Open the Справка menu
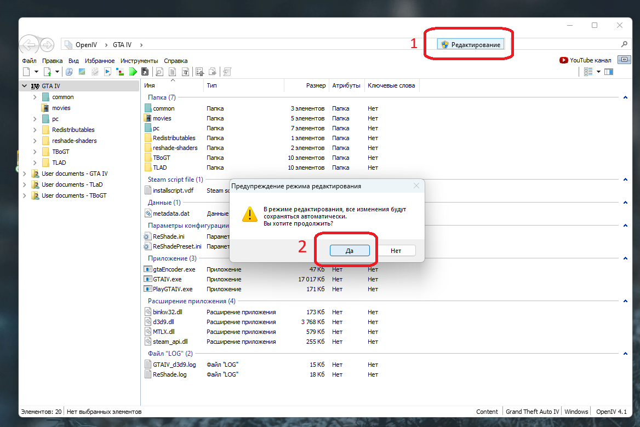640x427 pixels. [x=175, y=61]
